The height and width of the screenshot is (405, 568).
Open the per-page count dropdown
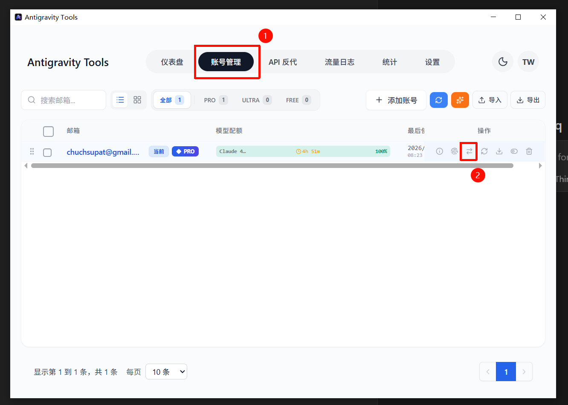(x=166, y=372)
